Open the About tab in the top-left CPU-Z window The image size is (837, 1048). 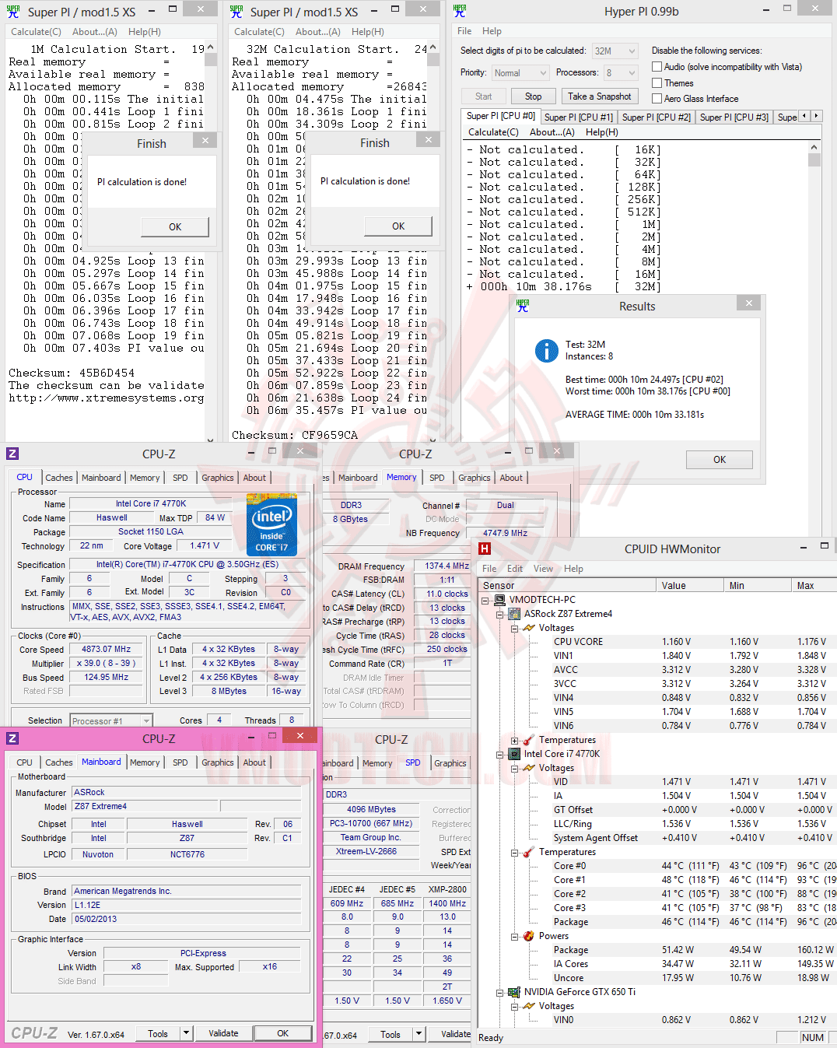pos(254,478)
